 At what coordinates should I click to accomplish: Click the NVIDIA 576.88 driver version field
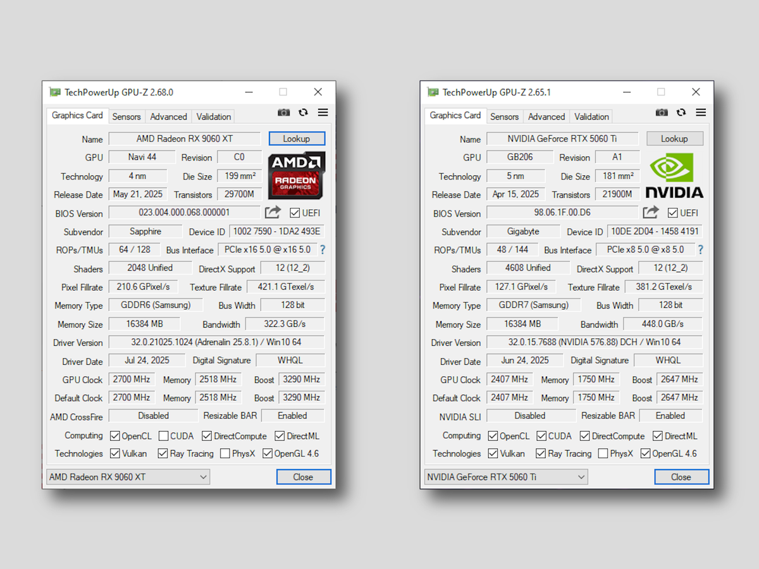click(595, 343)
